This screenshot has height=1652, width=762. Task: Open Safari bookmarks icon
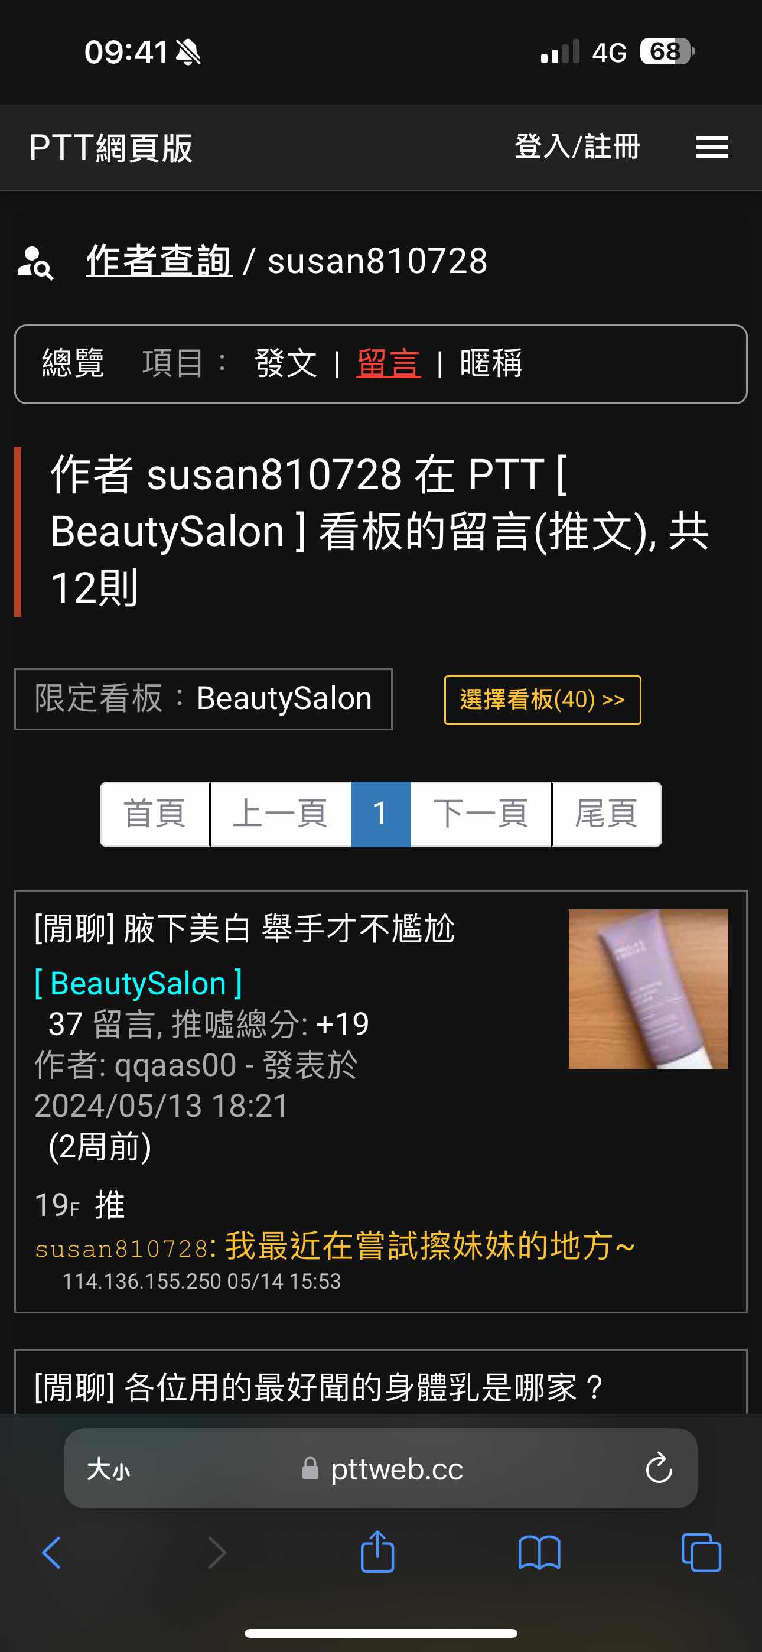tap(539, 1553)
